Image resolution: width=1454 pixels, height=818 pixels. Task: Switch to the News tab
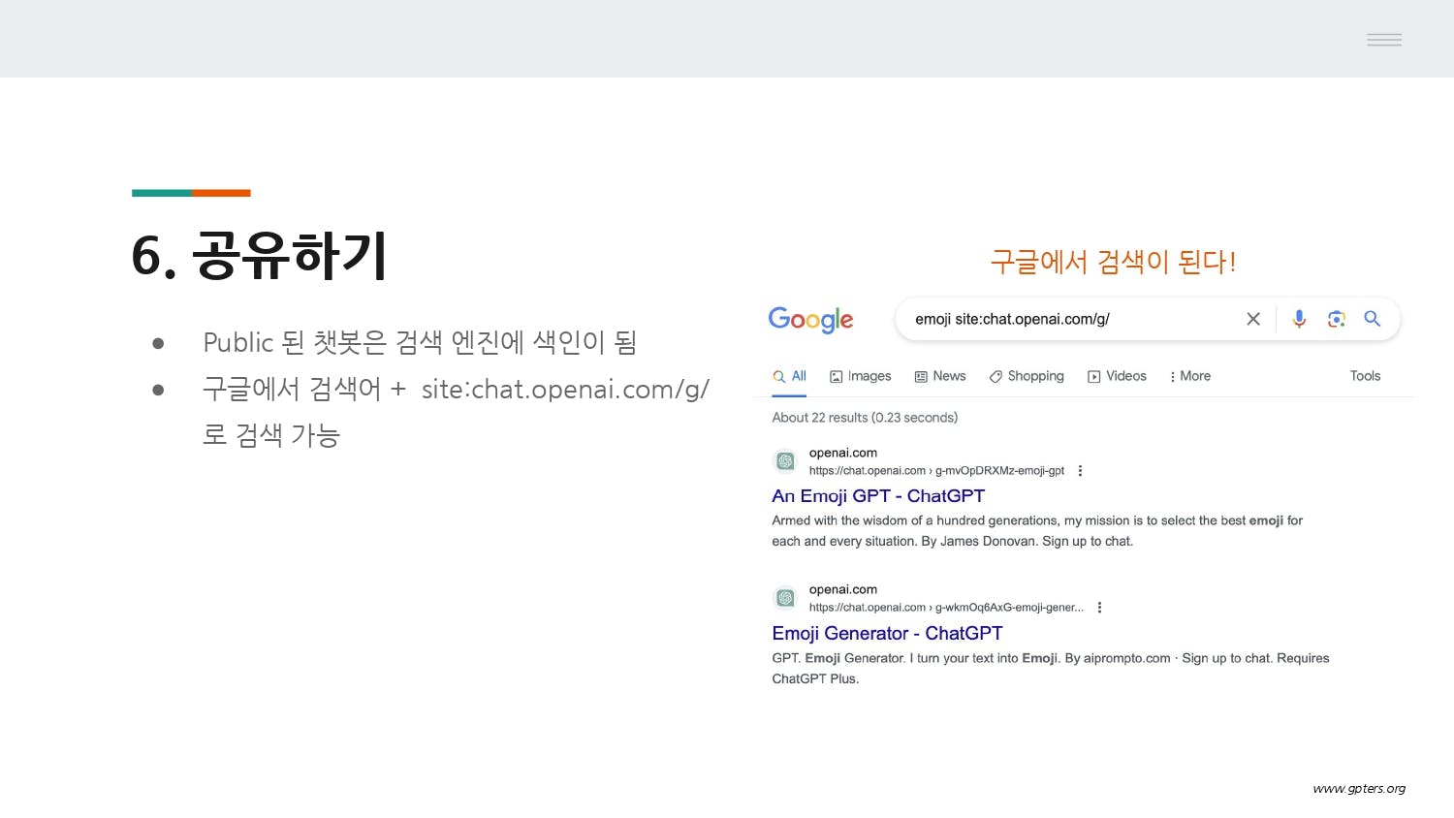tap(940, 376)
